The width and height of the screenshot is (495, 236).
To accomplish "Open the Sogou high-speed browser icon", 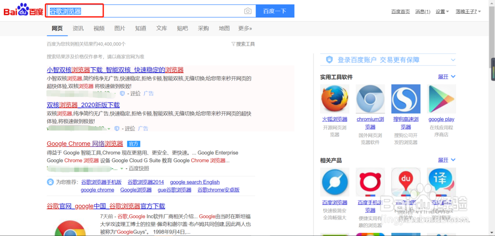I will pos(406,99).
